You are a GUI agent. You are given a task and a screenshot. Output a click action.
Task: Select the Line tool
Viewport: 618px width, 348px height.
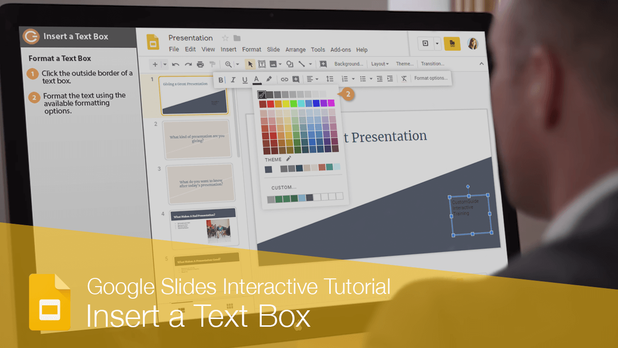[303, 63]
